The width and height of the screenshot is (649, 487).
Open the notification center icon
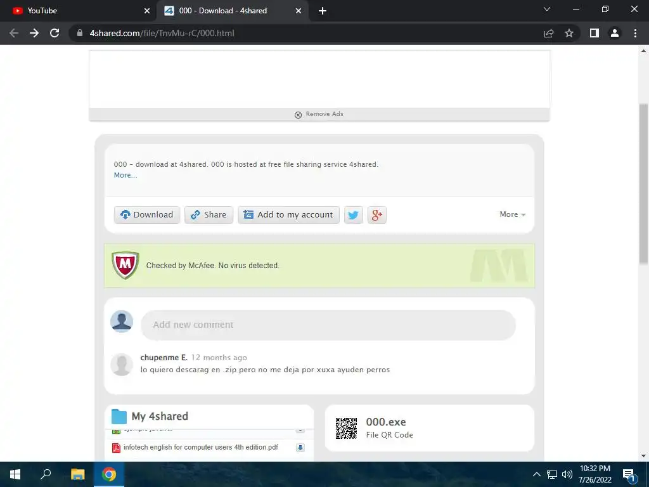click(629, 475)
